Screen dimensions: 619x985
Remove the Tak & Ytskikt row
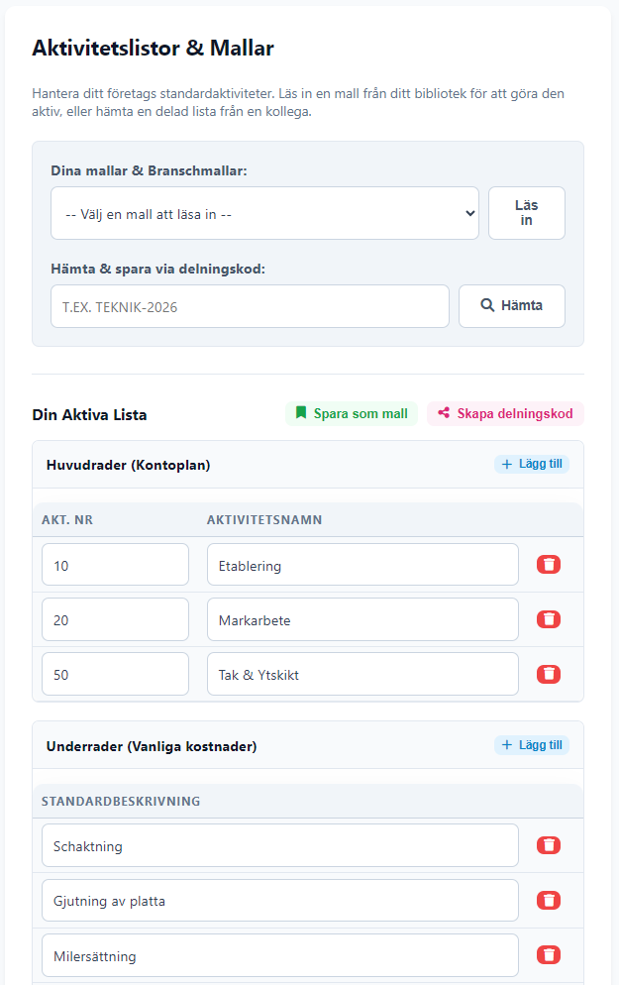[x=548, y=674]
